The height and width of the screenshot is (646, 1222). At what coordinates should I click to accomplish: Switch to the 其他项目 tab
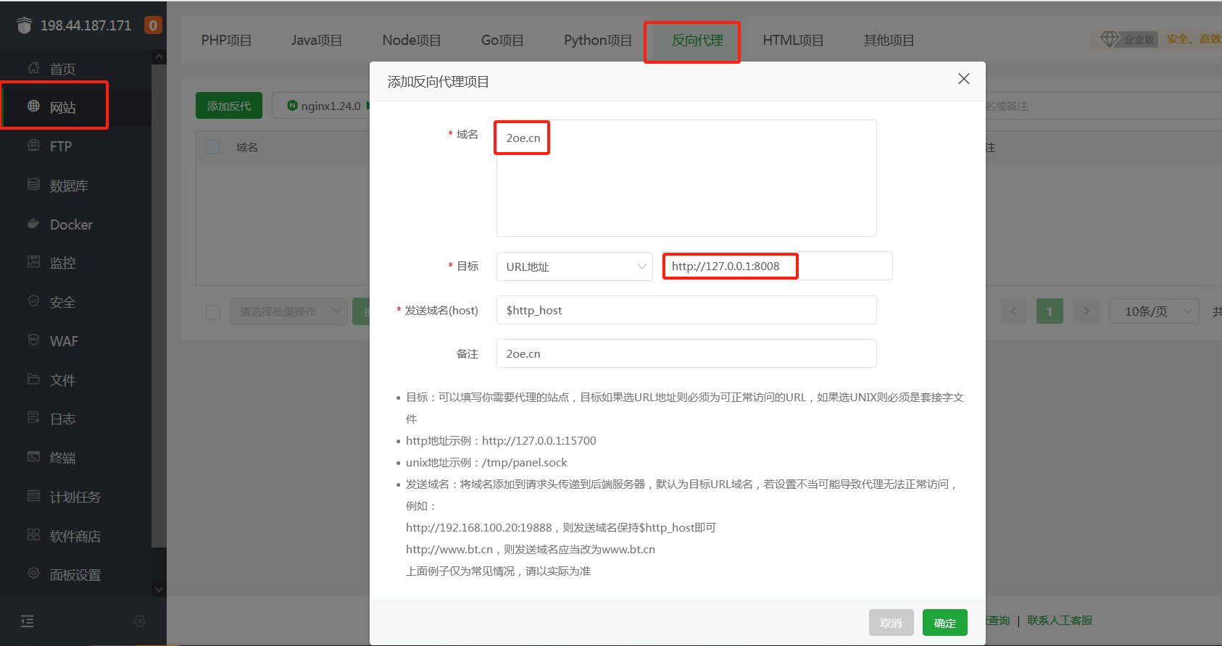(889, 41)
